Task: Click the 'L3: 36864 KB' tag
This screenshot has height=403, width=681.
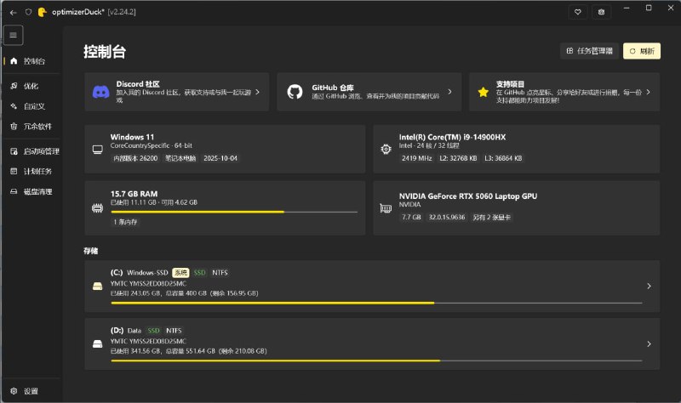Action: tap(503, 158)
